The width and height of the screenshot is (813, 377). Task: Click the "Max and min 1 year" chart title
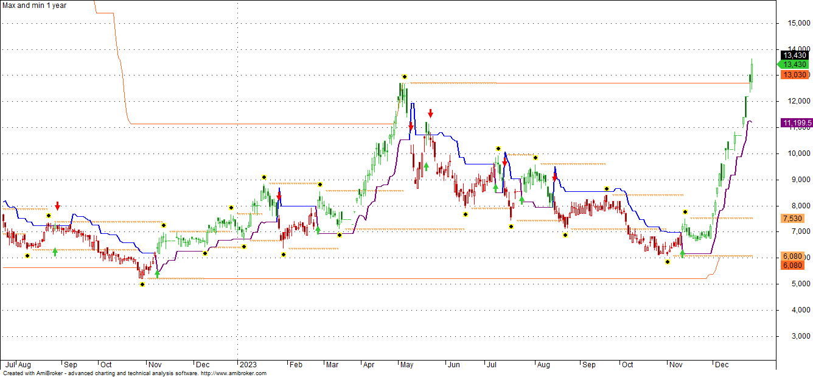[x=35, y=5]
